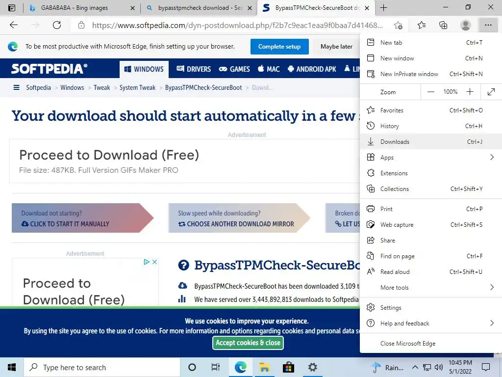Open the DRIVERS navigation tab
This screenshot has width=502, height=377.
coord(194,69)
